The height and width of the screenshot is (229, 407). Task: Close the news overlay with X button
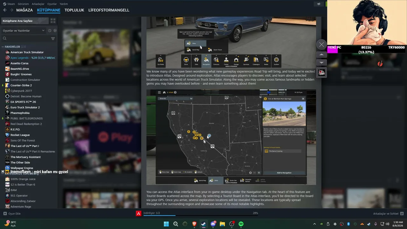(x=321, y=45)
